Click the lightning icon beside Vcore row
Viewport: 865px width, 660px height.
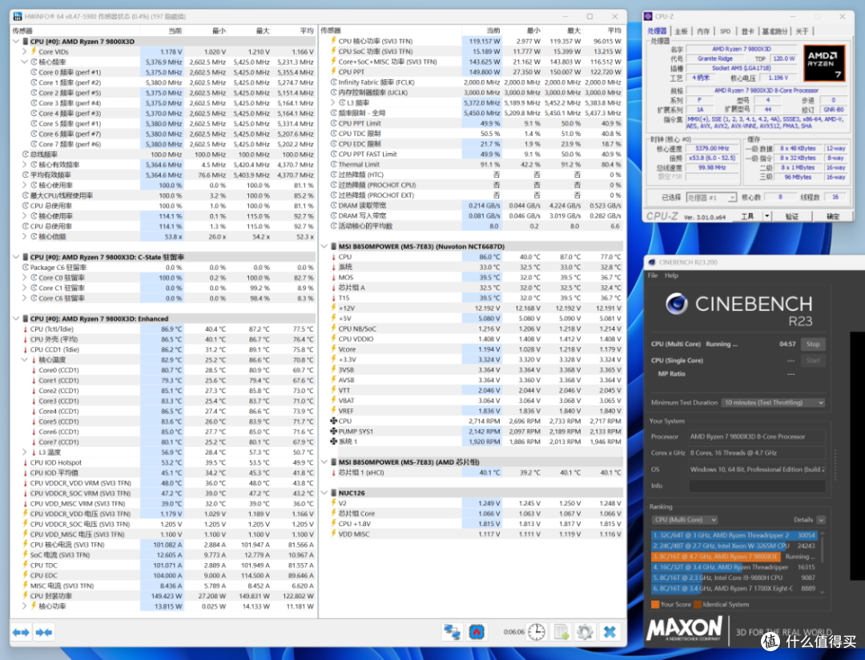coord(333,348)
